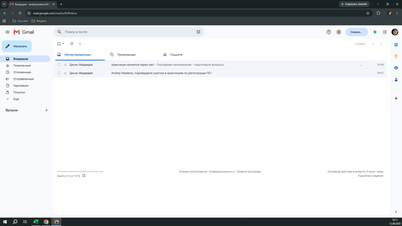402x226 pixels.
Task: Open the Gemini sparkle icon
Action: pos(374,32)
